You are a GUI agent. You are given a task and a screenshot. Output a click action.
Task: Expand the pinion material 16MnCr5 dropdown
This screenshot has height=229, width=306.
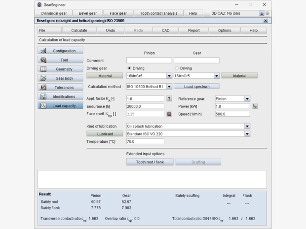169,76
